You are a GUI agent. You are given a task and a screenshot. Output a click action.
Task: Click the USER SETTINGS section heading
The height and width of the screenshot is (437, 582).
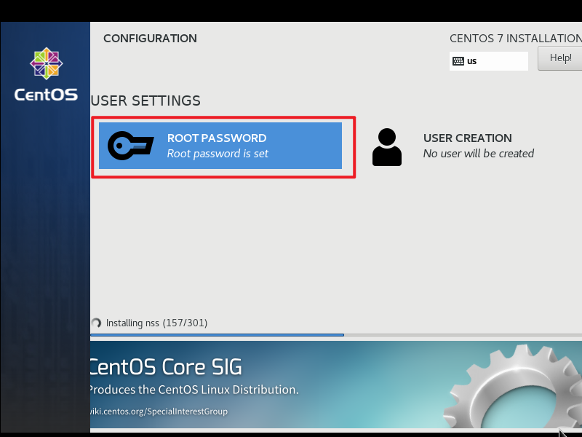(x=145, y=101)
